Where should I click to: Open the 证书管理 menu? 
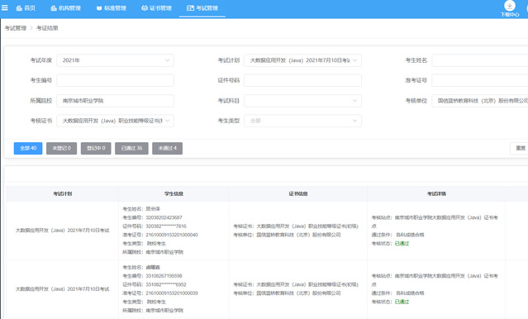point(156,8)
